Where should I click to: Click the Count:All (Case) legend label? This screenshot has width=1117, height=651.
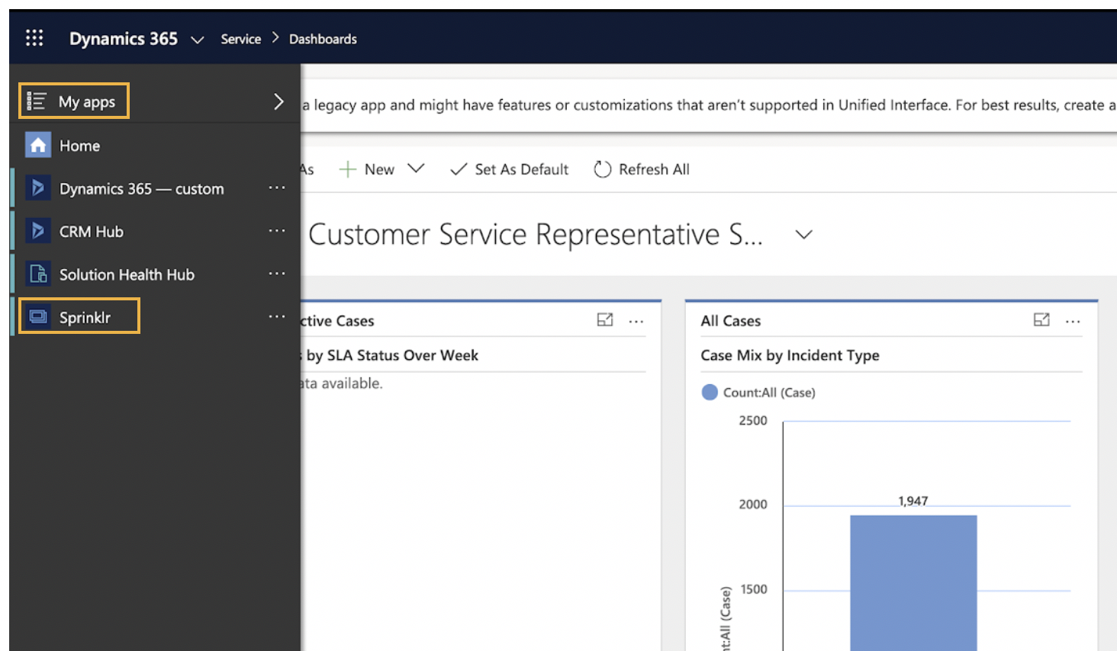769,393
